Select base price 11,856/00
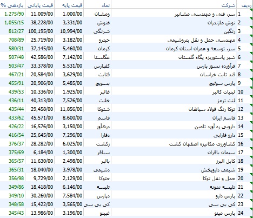Viewport: 253px width, 218px height. tap(71, 109)
